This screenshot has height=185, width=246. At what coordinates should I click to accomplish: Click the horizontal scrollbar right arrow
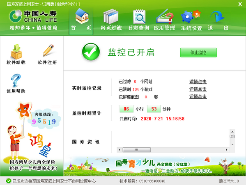[226, 150]
